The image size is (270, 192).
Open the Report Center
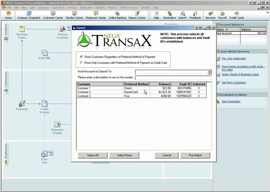point(137,15)
